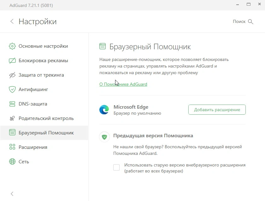The image size is (265, 201).
Task: Open the Защита от трекинга crossed-eye icon
Action: pos(12,75)
